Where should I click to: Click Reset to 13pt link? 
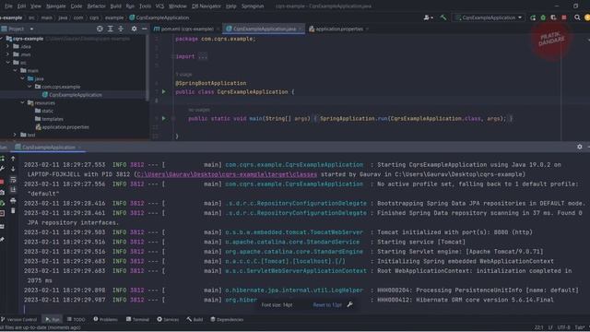[327, 305]
